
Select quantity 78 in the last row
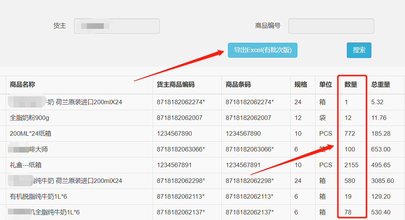348,212
